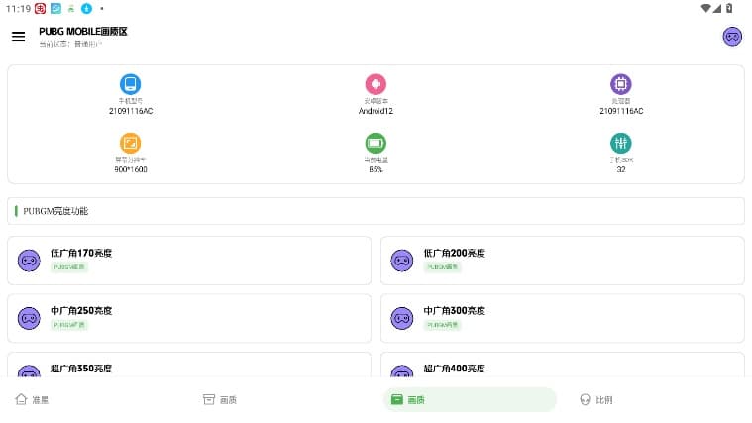Tap the PUBG MOBILE画质区 title
Screen dimensions: 752x423
83,31
